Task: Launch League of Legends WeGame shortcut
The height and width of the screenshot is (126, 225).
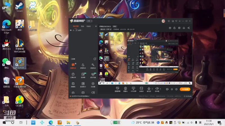Action: [x=20, y=46]
